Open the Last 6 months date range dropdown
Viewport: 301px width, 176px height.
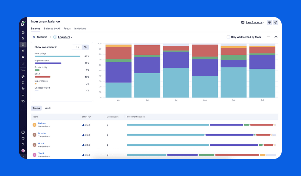point(255,23)
